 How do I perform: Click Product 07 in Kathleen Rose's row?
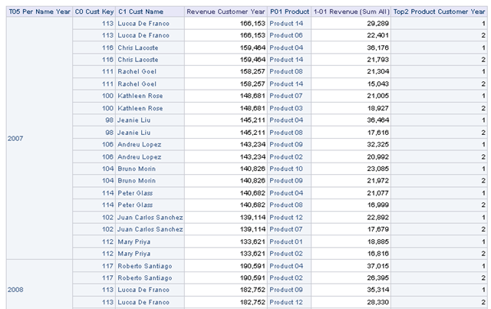[286, 96]
